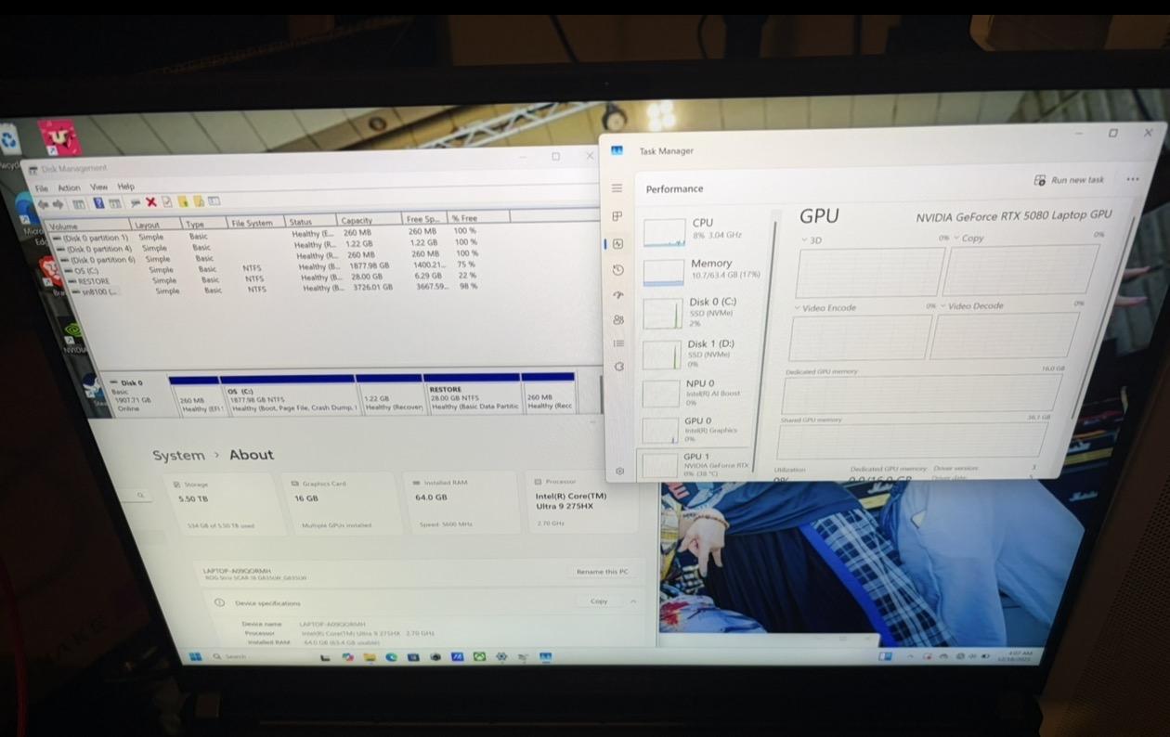This screenshot has width=1170, height=737.
Task: Open the Copy graph engine dropdown
Action: tap(967, 239)
